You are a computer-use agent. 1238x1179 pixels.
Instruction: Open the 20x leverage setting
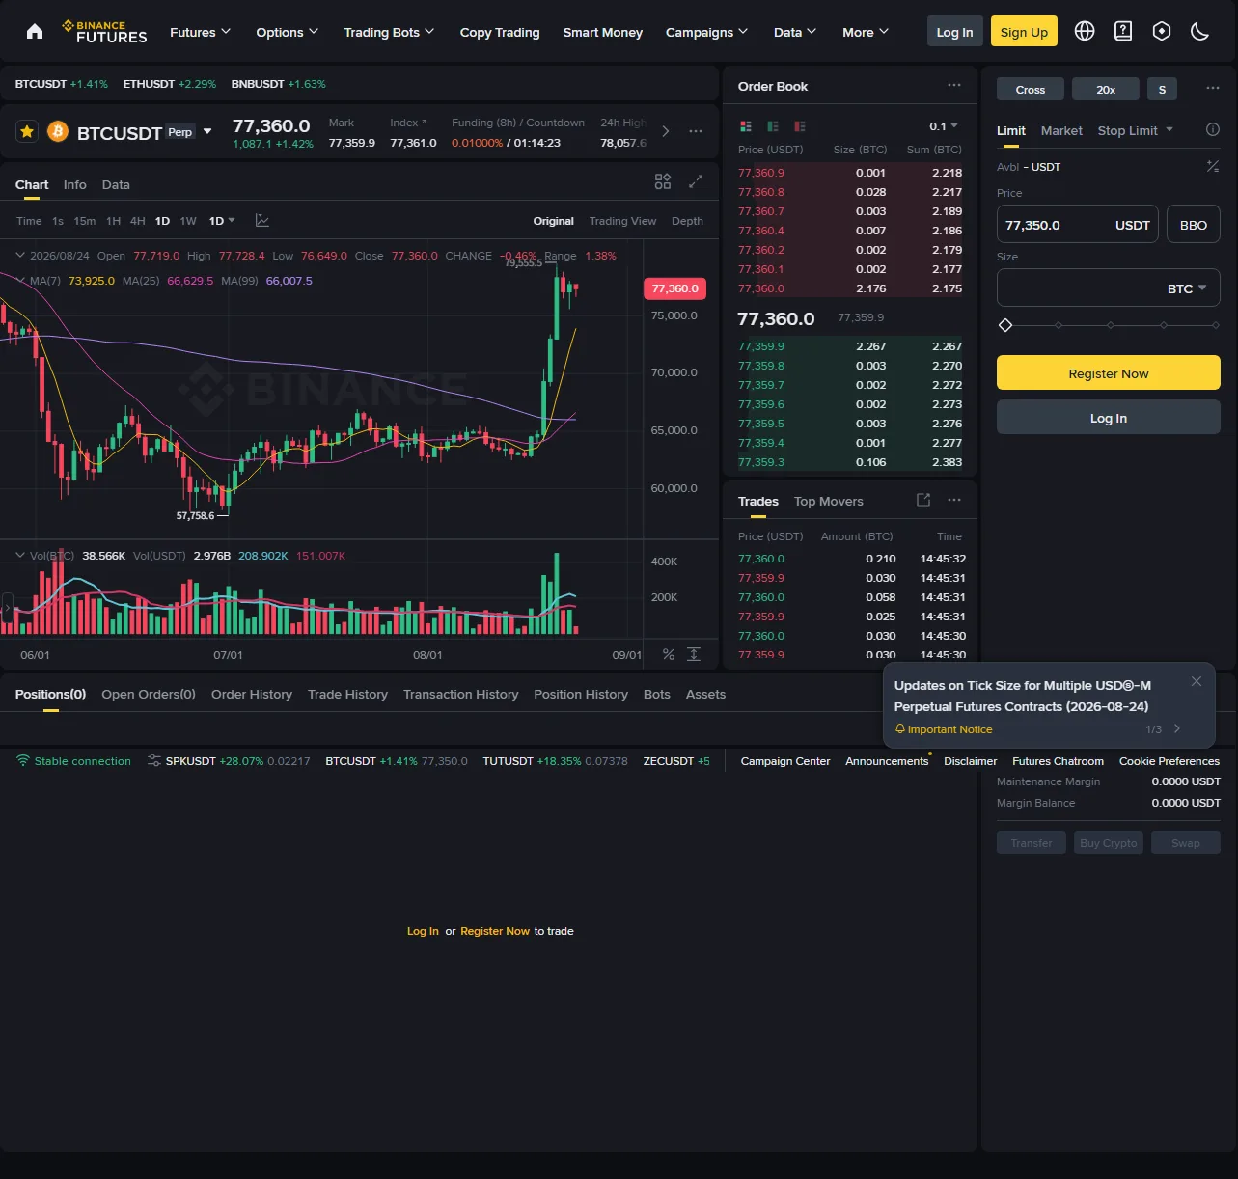pyautogui.click(x=1106, y=90)
